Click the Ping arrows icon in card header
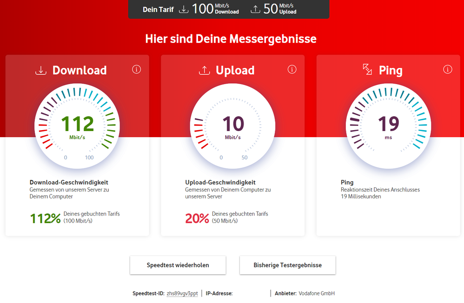 click(367, 70)
